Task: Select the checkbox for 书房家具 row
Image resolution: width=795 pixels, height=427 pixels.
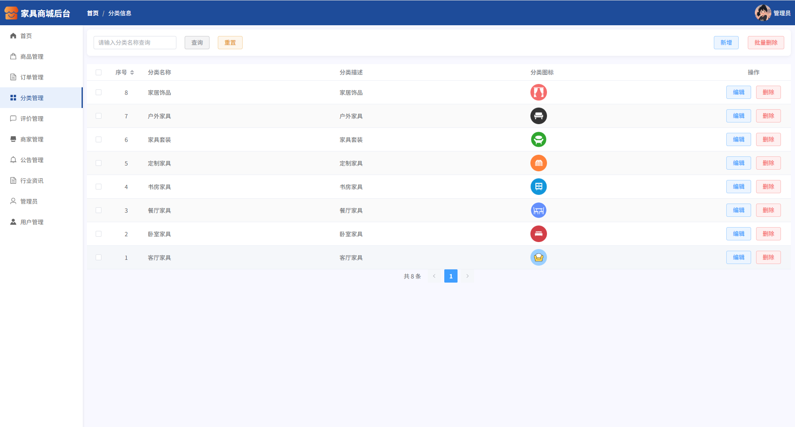Action: tap(99, 187)
